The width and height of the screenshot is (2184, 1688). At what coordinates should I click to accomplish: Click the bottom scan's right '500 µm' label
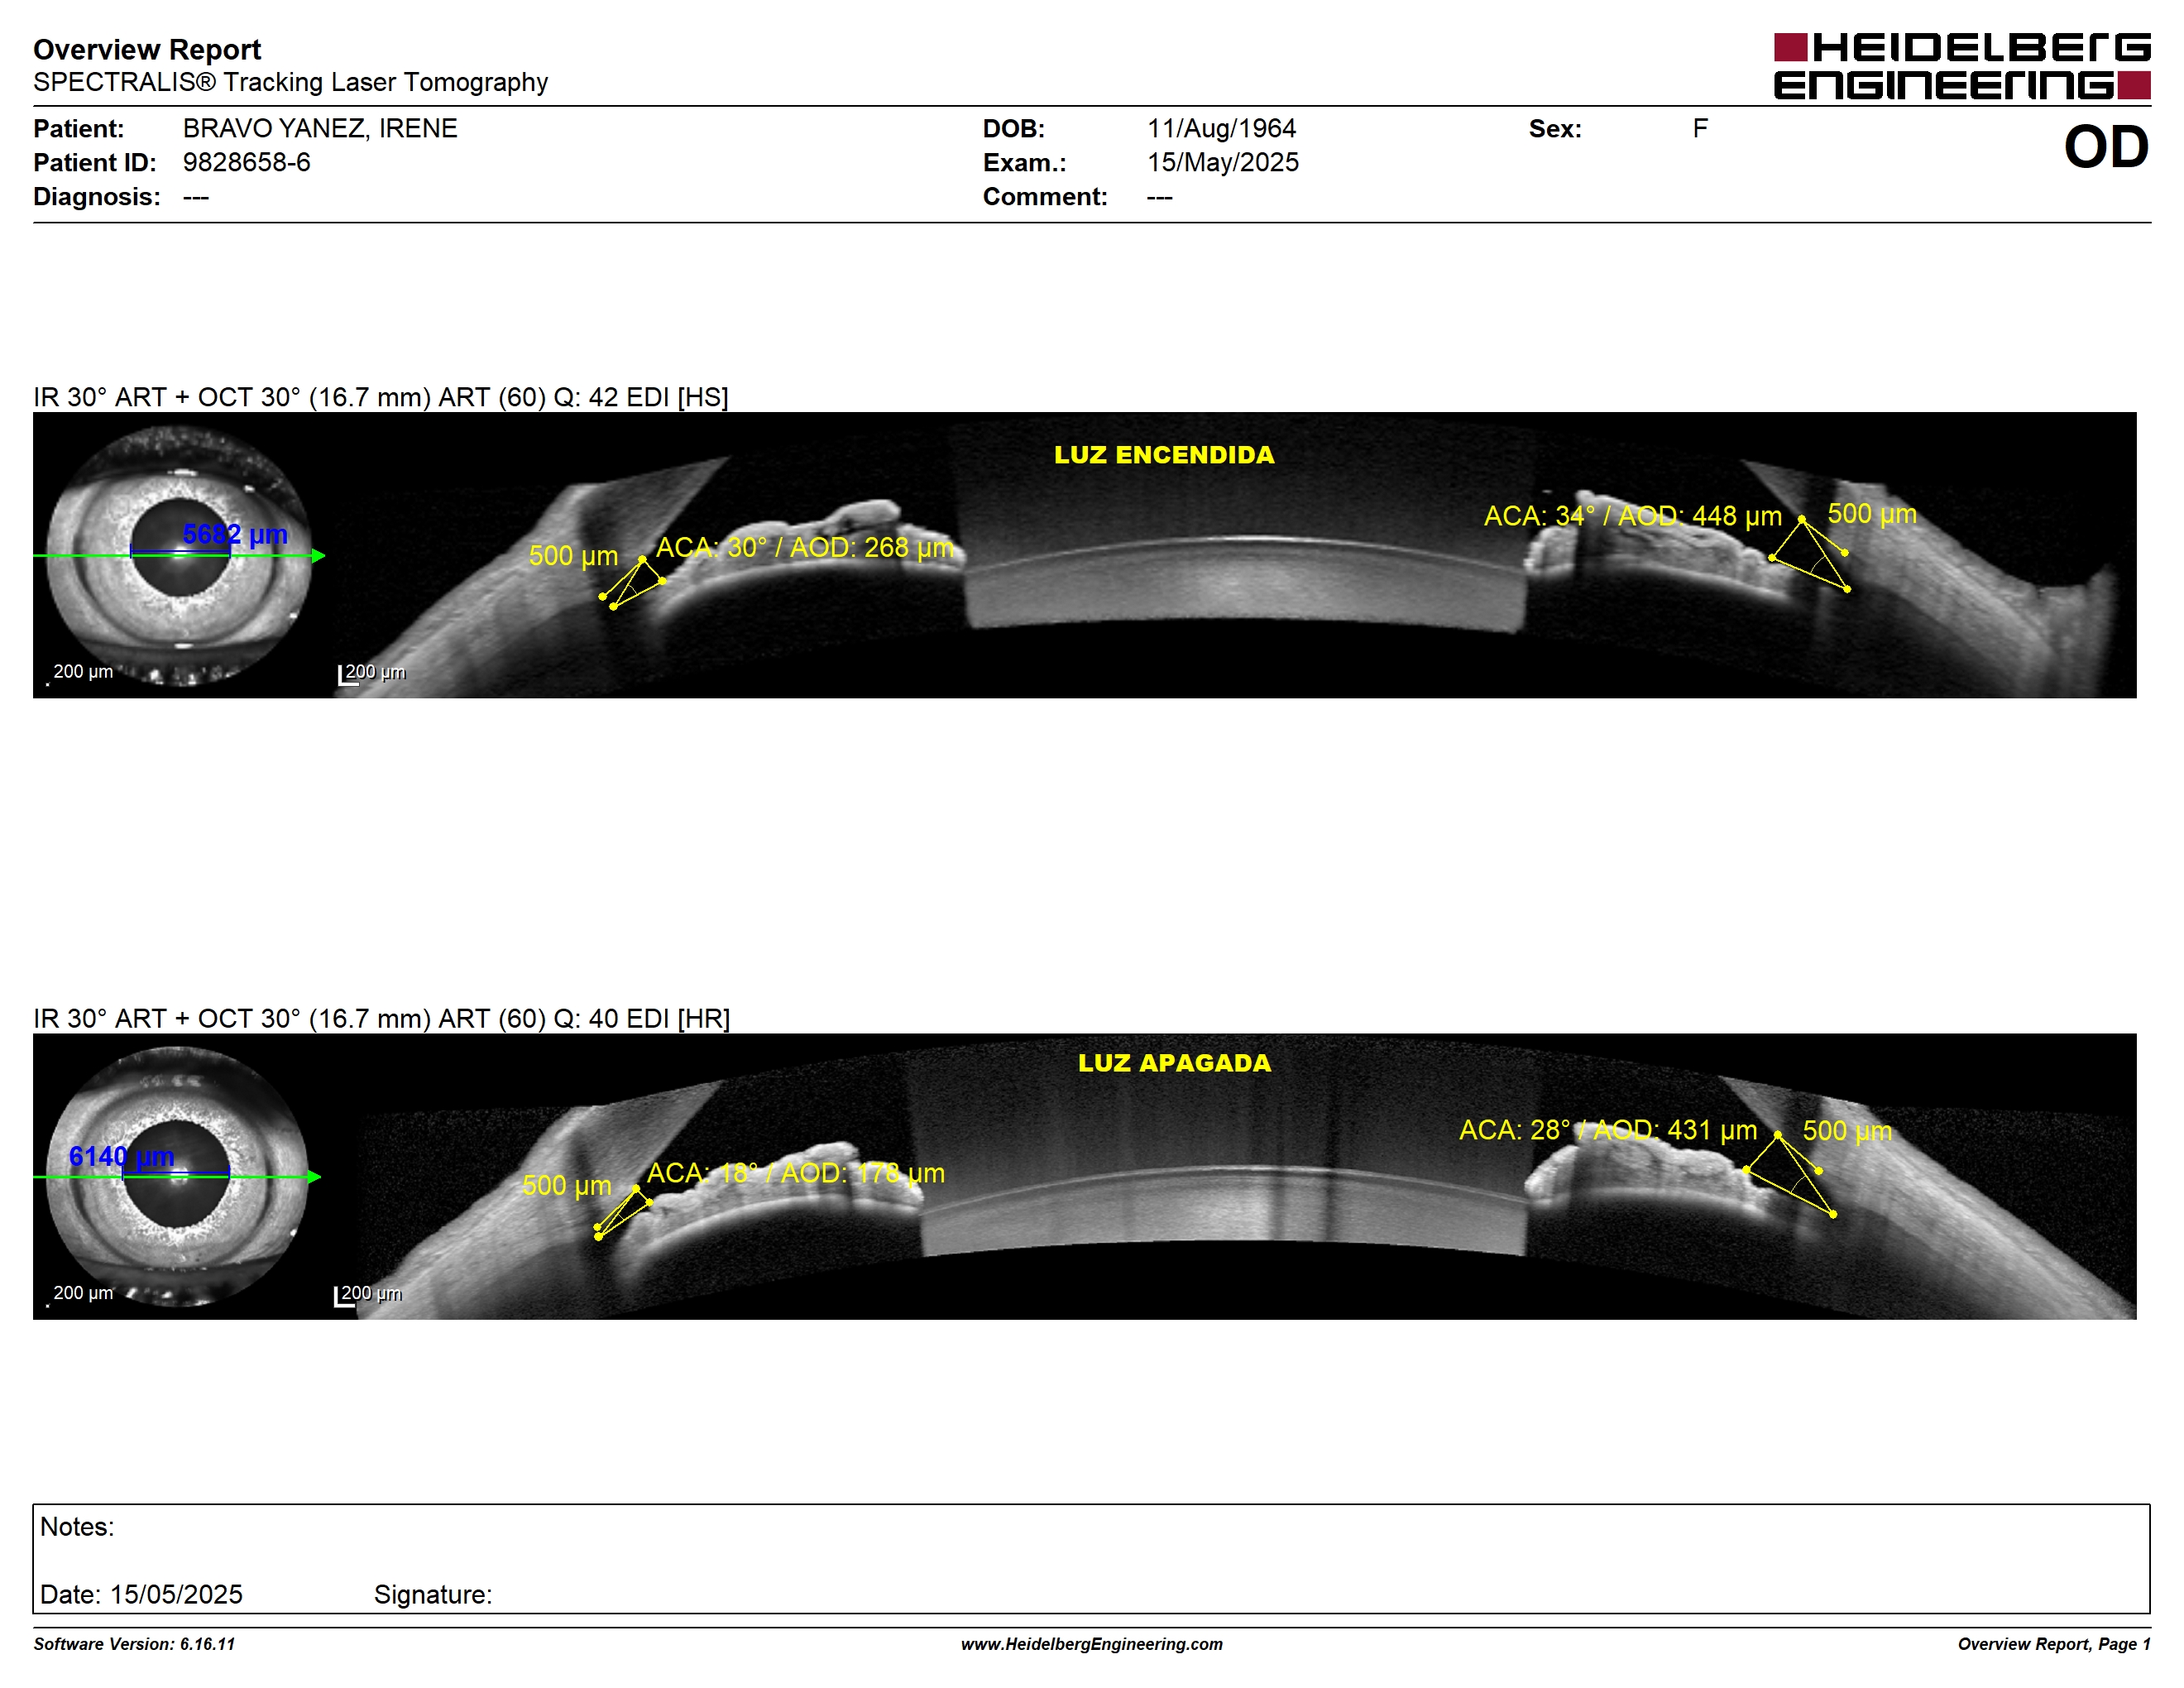1847,1131
